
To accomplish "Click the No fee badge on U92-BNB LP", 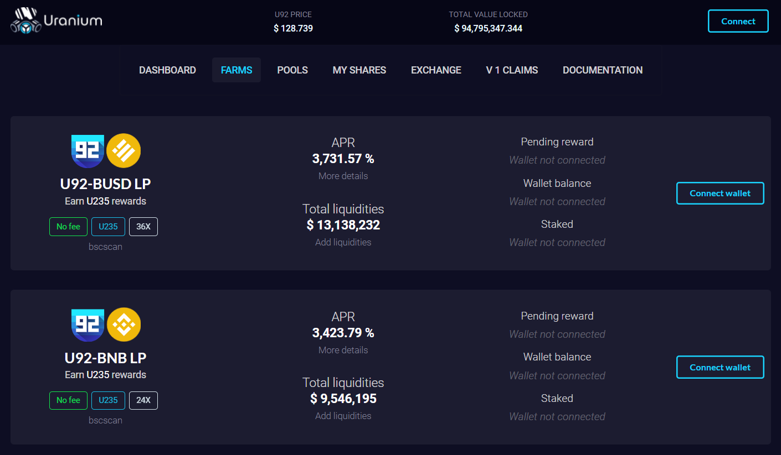I will pos(69,400).
